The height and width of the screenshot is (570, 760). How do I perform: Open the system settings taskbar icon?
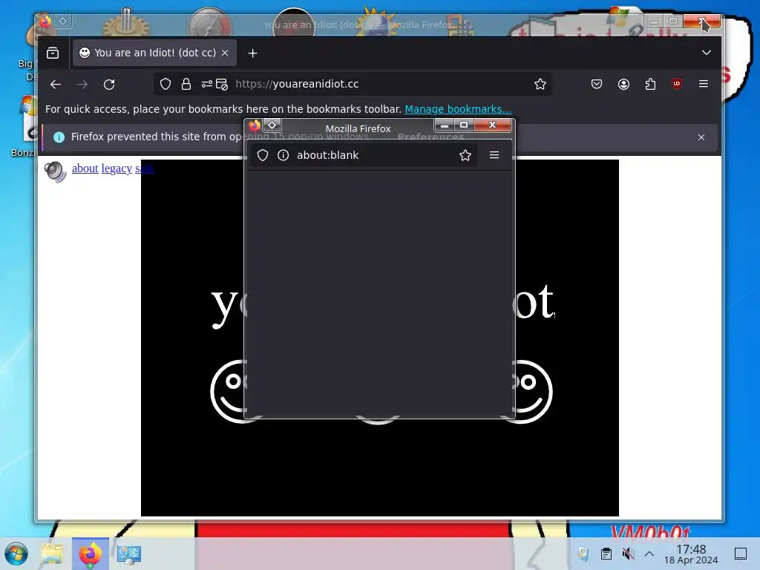(129, 554)
